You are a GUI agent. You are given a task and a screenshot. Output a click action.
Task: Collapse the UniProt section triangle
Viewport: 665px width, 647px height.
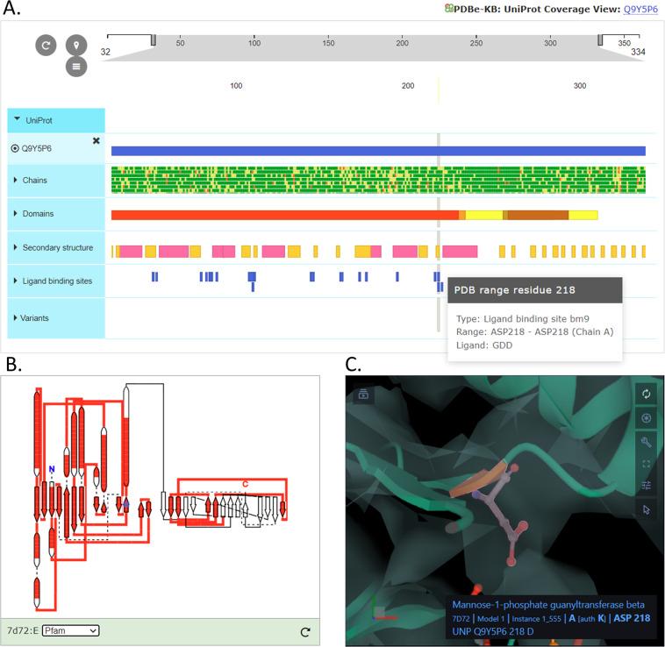point(17,119)
